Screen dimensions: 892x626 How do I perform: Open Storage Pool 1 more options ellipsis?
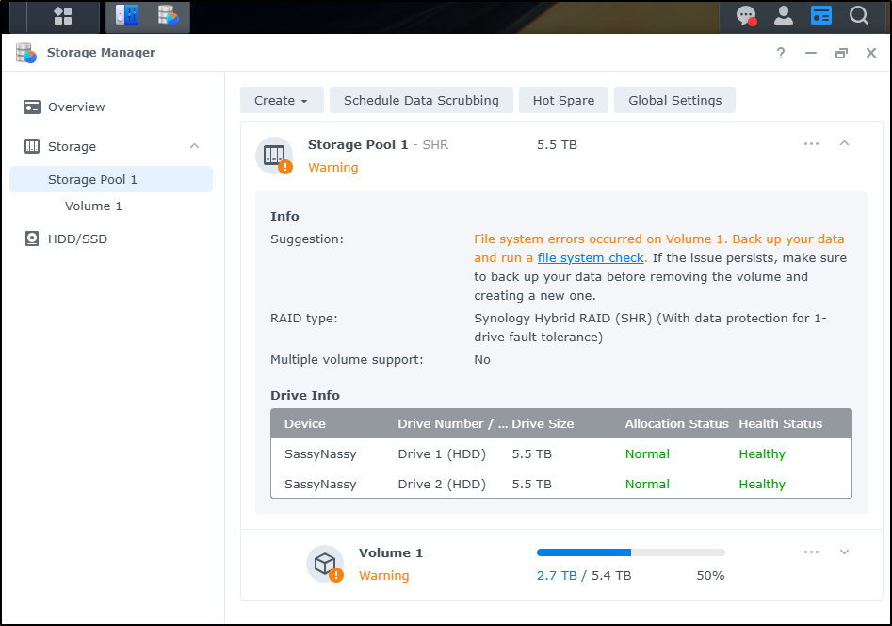click(811, 143)
